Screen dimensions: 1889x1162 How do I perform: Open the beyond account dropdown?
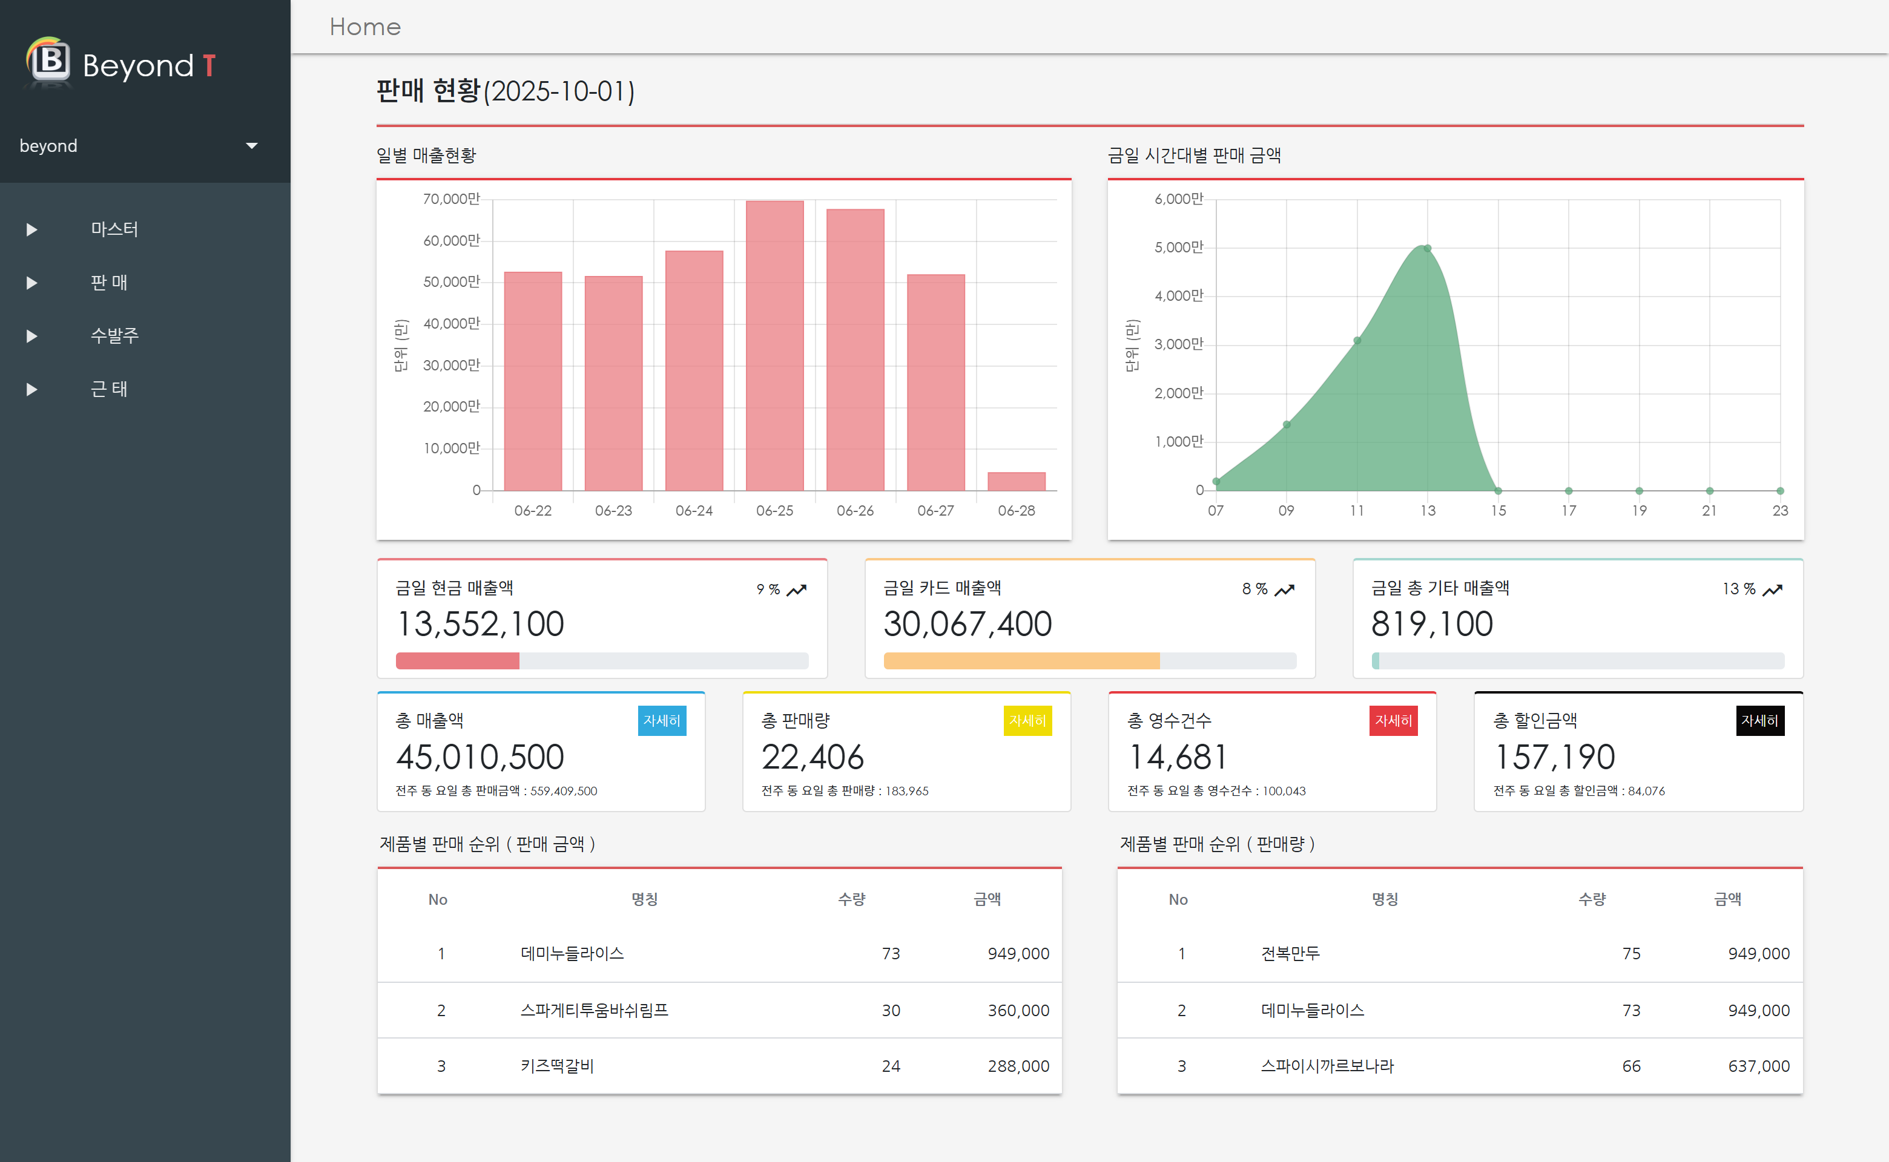pos(251,146)
